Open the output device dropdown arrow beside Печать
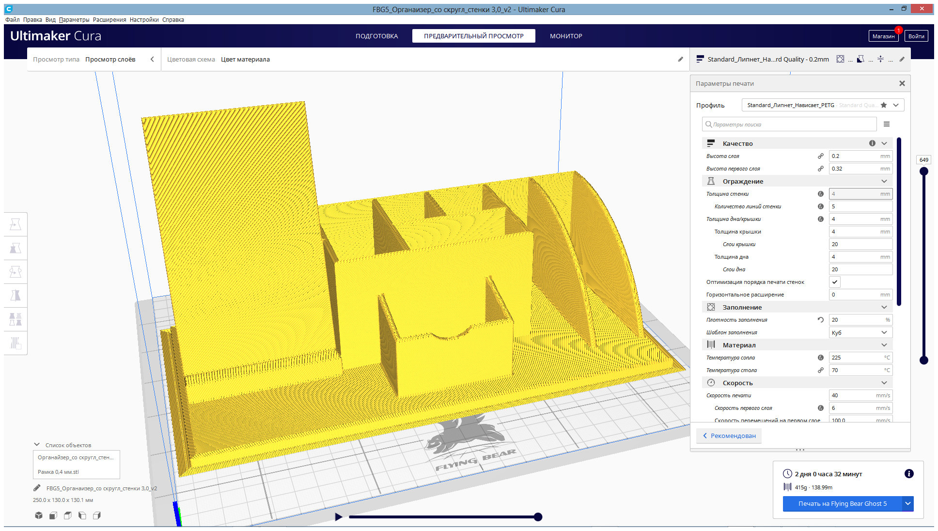 [x=908, y=504]
